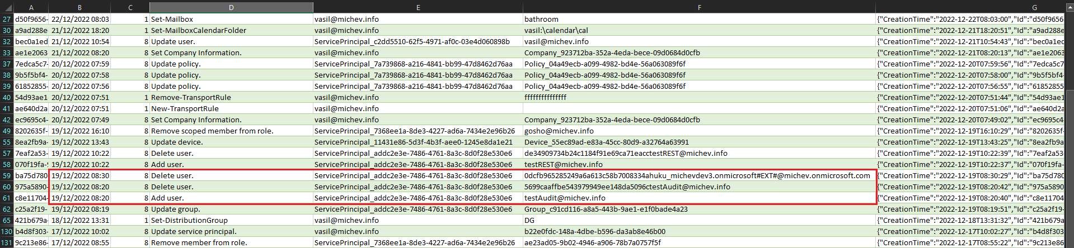This screenshot has width=1074, height=248.
Task: Click row header 59
Action: coord(7,175)
